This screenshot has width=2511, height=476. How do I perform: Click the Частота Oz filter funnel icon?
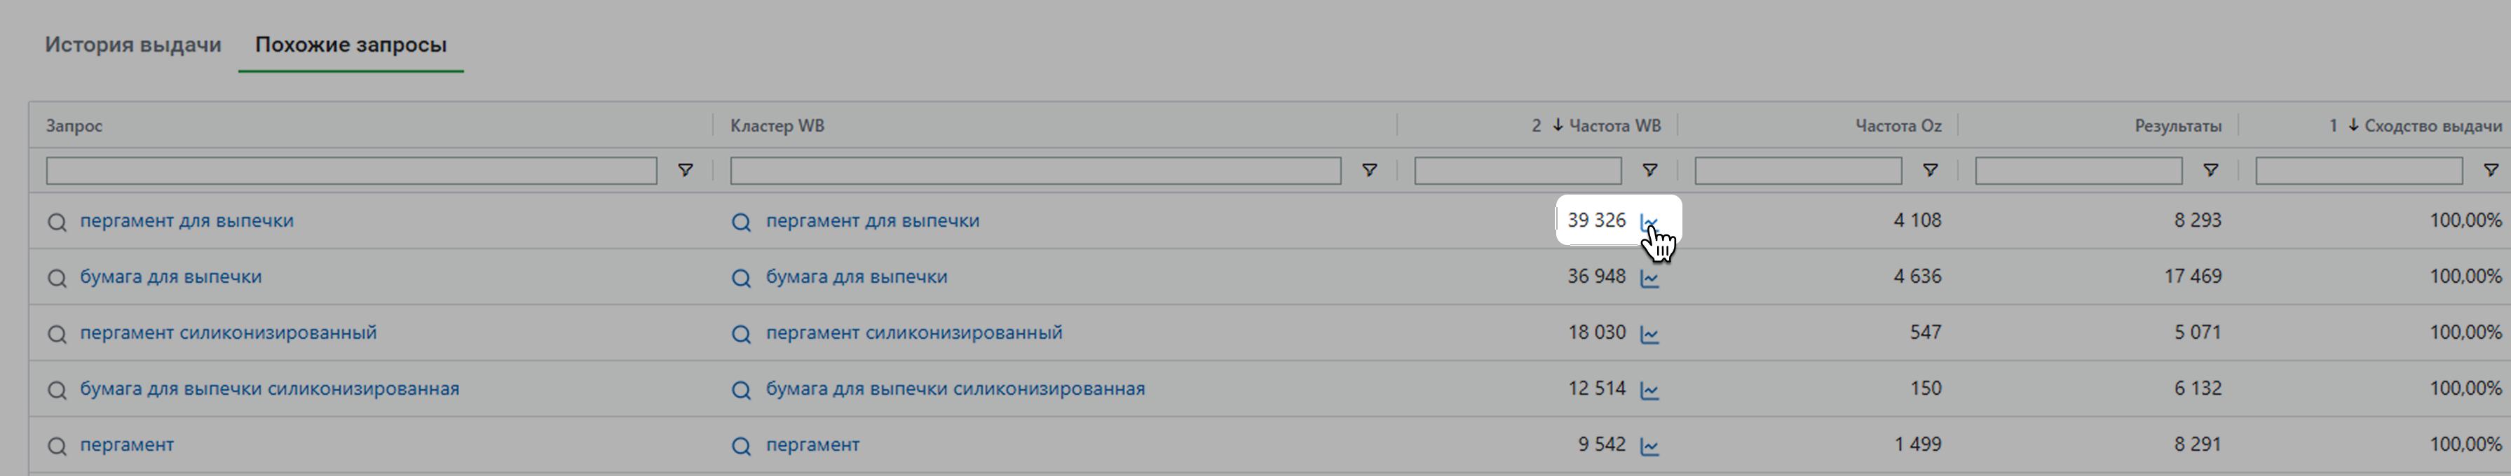point(1929,170)
